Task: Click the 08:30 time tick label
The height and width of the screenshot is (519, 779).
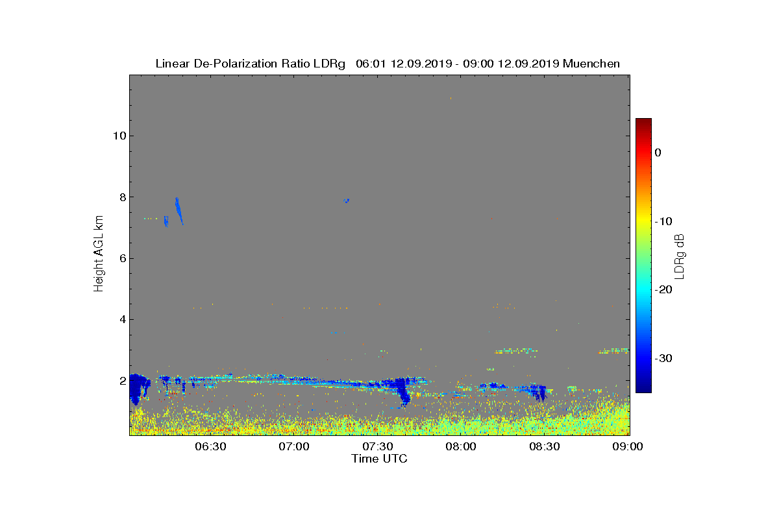Action: point(545,447)
